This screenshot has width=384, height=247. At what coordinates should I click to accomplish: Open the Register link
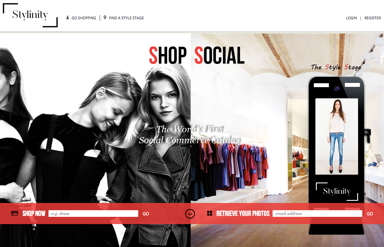(373, 18)
